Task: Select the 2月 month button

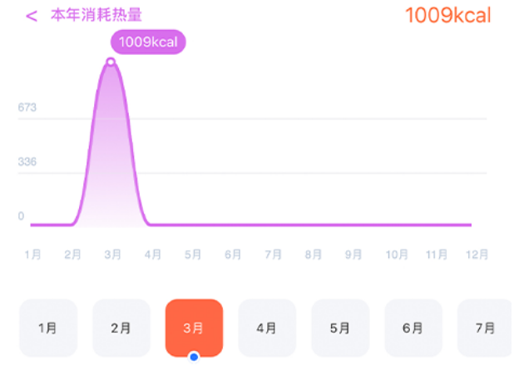Action: coord(121,328)
